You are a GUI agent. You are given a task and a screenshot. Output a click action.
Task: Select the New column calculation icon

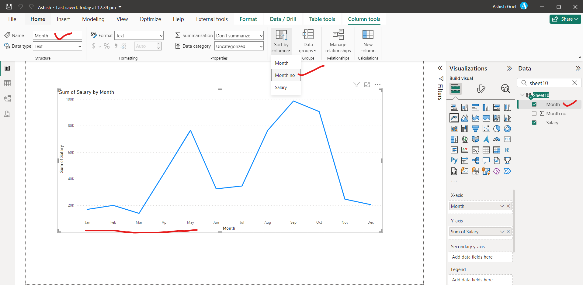click(368, 41)
